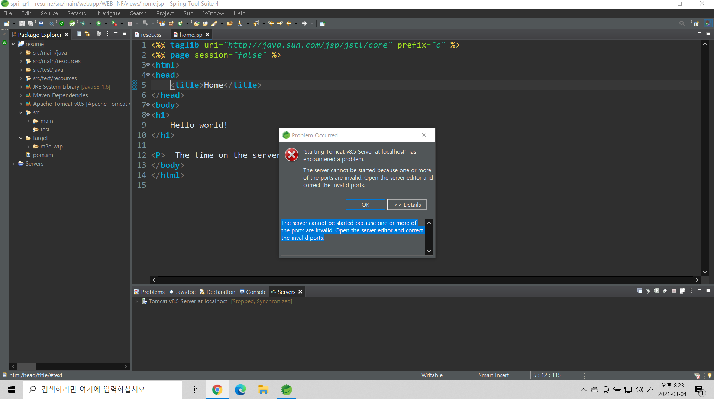Open the Window menu

[x=213, y=13]
